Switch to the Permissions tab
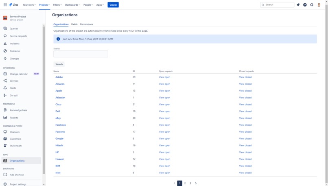328x186 pixels. (87, 24)
